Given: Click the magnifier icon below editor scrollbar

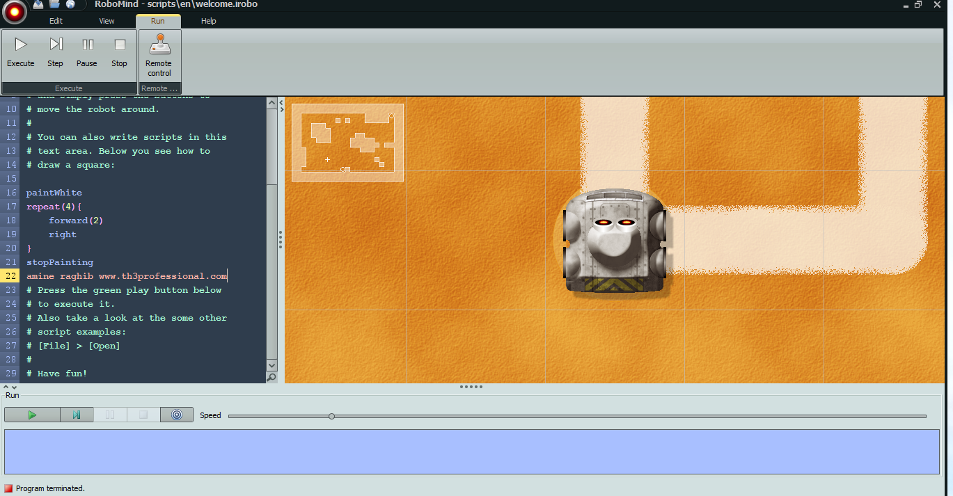Looking at the screenshot, I should [271, 377].
